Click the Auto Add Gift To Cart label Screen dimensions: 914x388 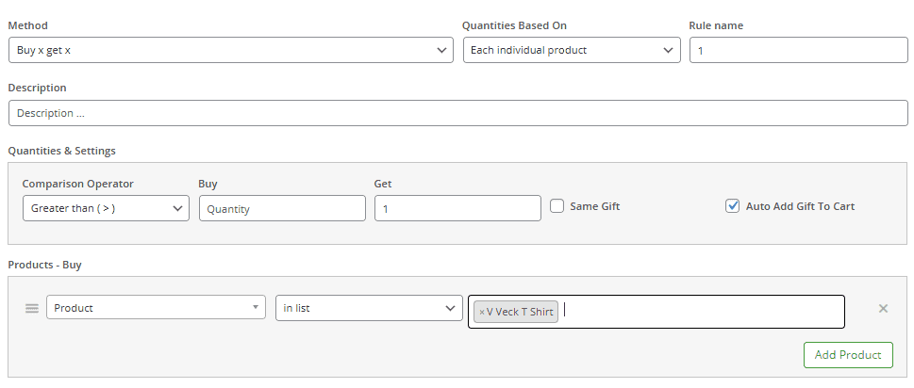point(800,206)
